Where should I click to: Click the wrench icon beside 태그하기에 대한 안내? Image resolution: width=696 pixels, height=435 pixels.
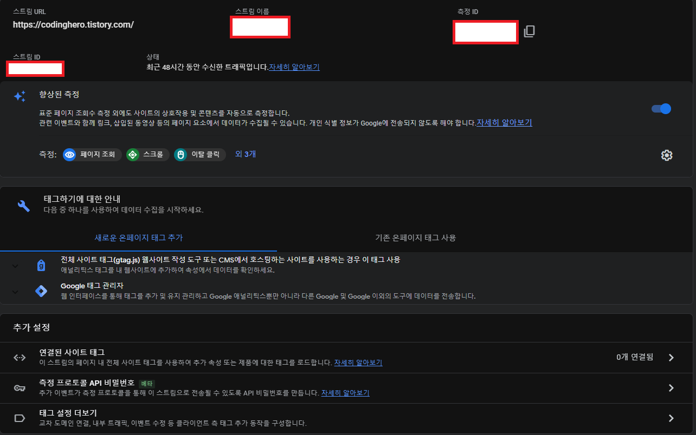click(24, 206)
